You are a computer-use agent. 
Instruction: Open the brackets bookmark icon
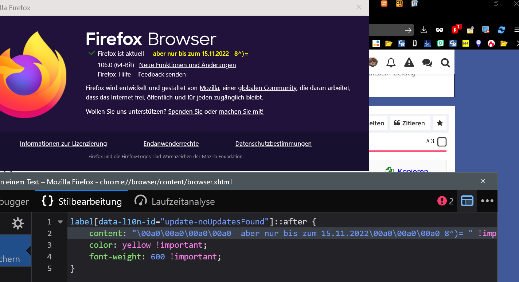click(415, 43)
